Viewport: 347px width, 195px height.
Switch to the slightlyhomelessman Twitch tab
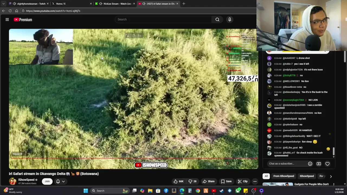pos(29,4)
